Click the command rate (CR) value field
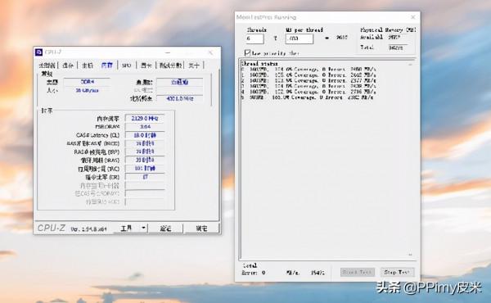 [145, 177]
